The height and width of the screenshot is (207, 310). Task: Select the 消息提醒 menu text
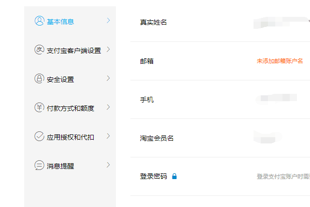(60, 166)
